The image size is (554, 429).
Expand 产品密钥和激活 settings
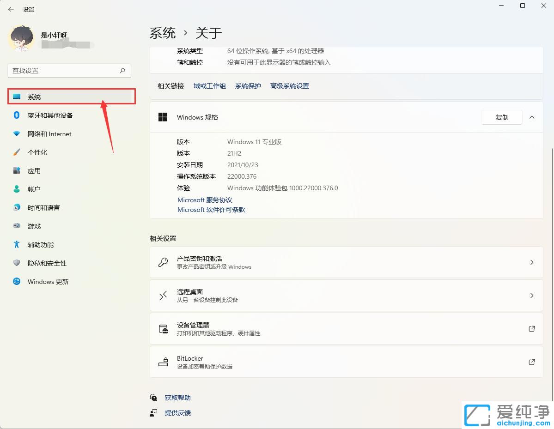coord(531,262)
